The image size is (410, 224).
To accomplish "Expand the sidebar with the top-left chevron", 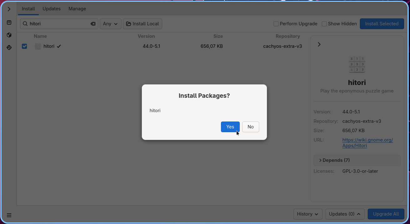I will tap(9, 9).
